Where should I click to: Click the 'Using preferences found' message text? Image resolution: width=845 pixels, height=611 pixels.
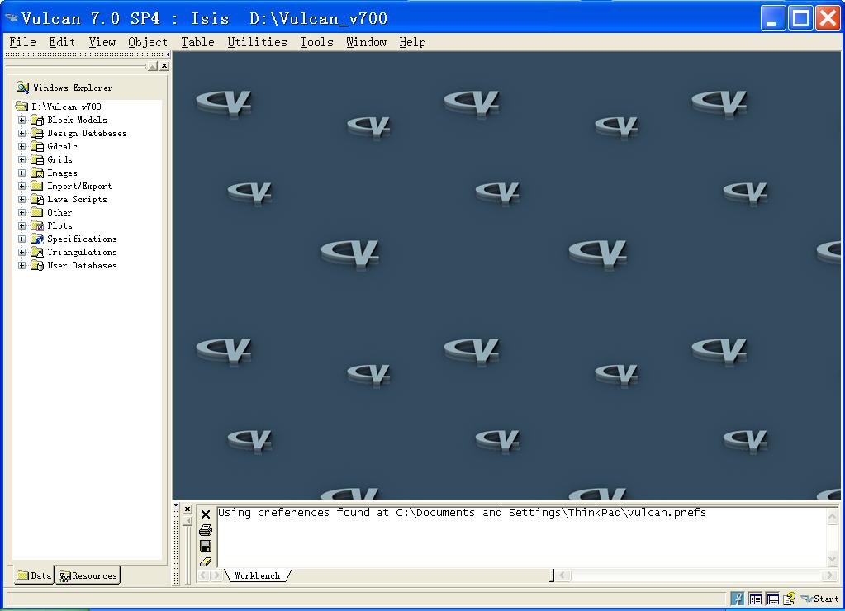pyautogui.click(x=462, y=513)
